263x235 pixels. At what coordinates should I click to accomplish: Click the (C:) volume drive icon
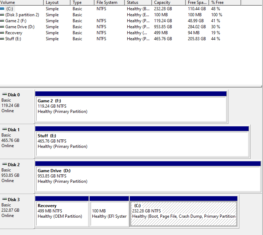[2, 8]
